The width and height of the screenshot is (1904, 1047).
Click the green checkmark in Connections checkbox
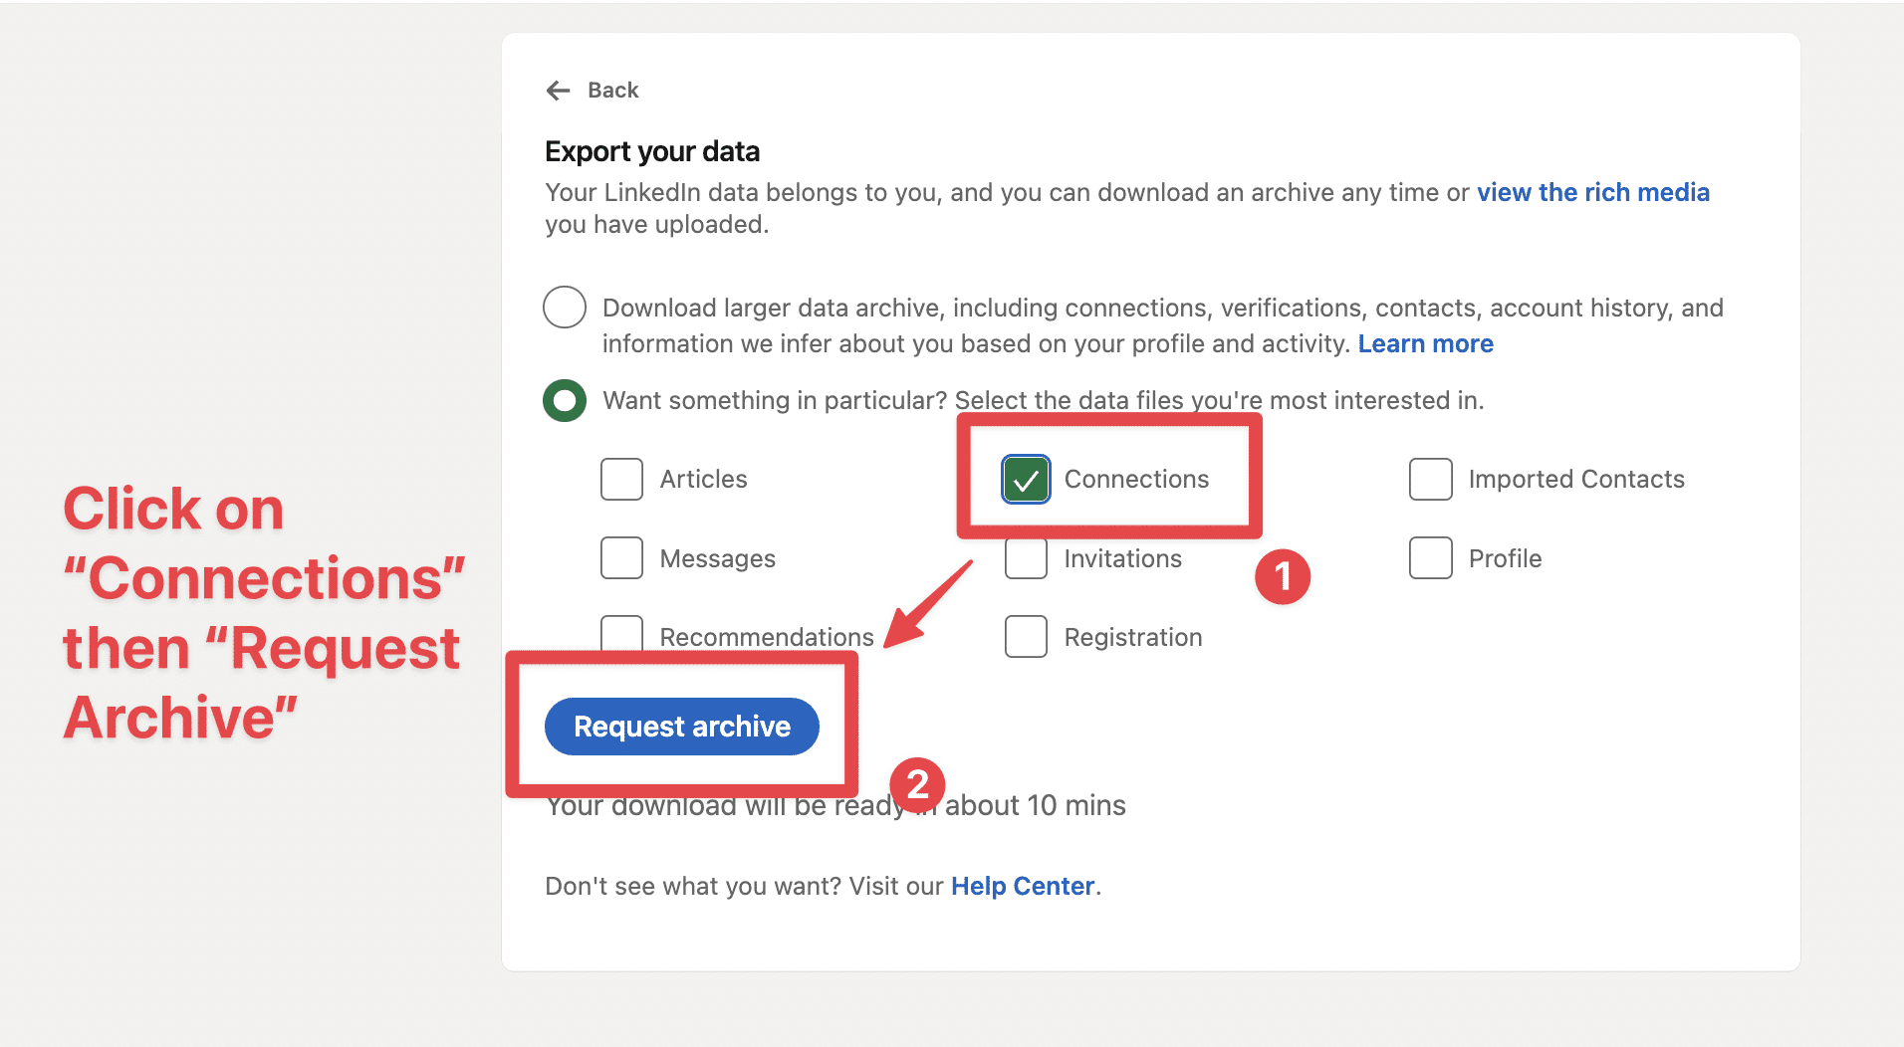pos(1025,479)
